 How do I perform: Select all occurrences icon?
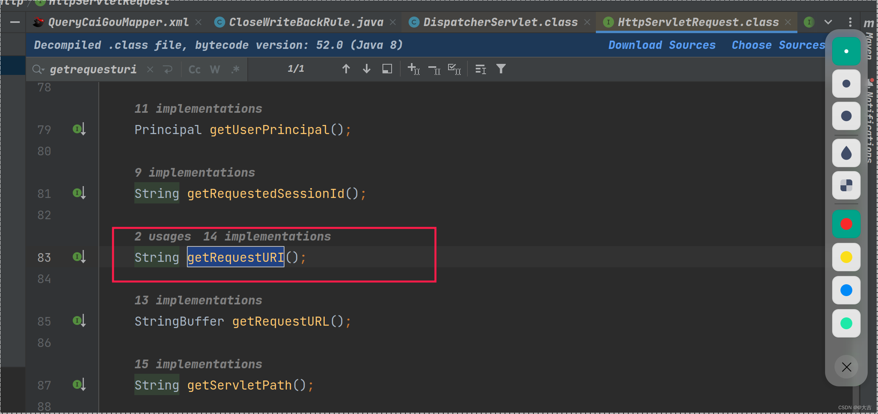tap(454, 69)
